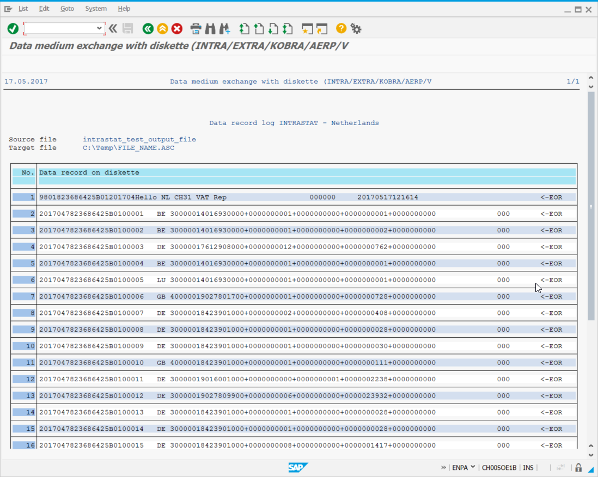Open the List menu

click(23, 8)
